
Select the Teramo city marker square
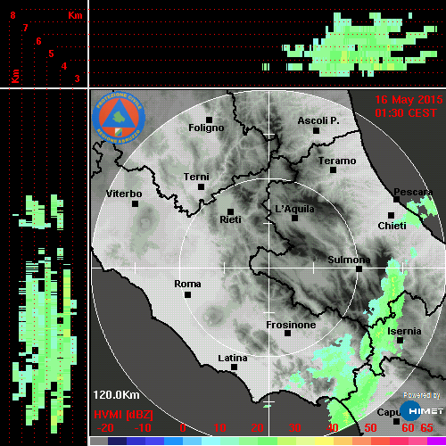(333, 170)
